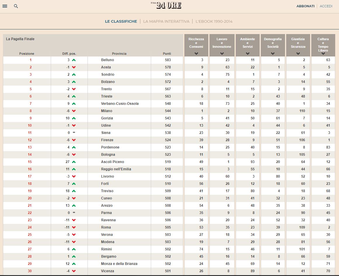Click the Accedi login link
The height and width of the screenshot is (276, 339).
pos(326,6)
